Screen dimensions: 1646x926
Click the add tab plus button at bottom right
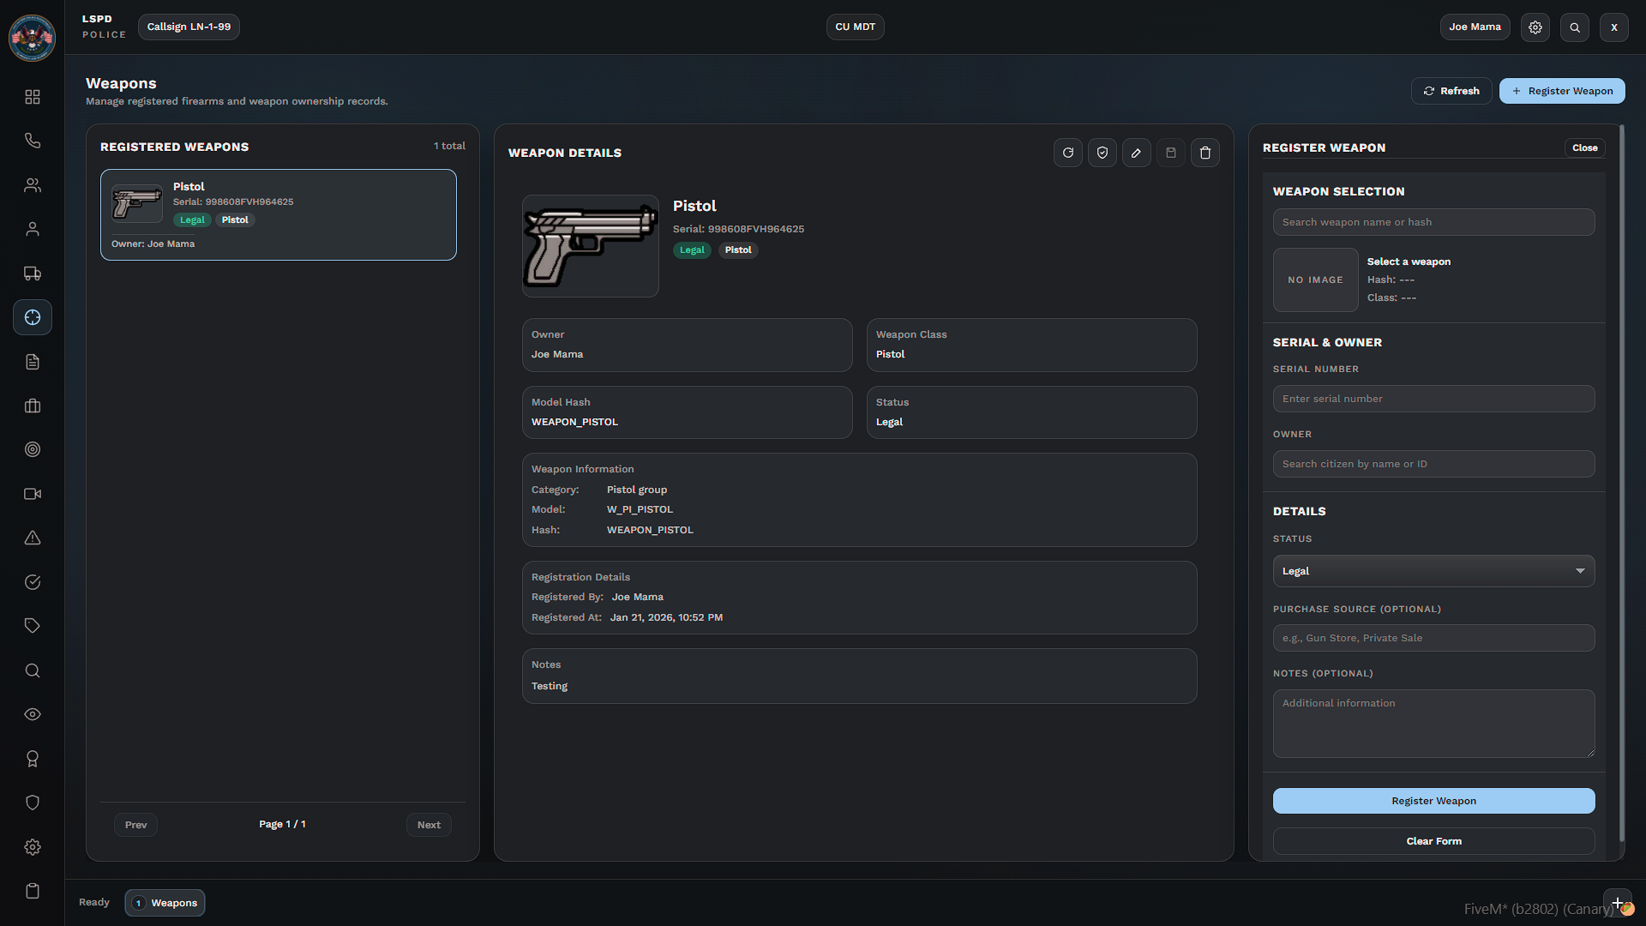coord(1616,902)
